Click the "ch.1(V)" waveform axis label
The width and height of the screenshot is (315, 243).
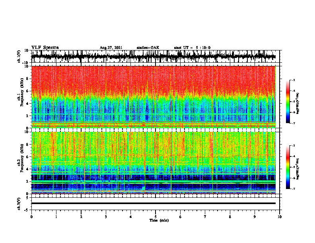pos(19,56)
